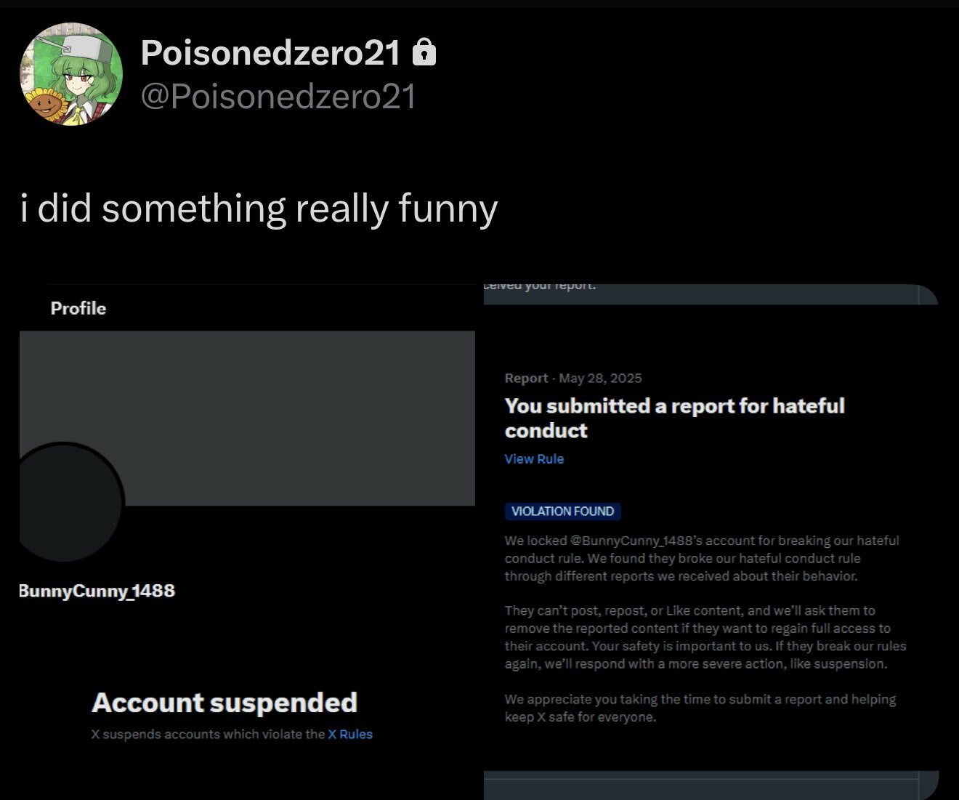This screenshot has width=959, height=800.
Task: Open Poisonedzero21's profile avatar
Action: pos(71,73)
